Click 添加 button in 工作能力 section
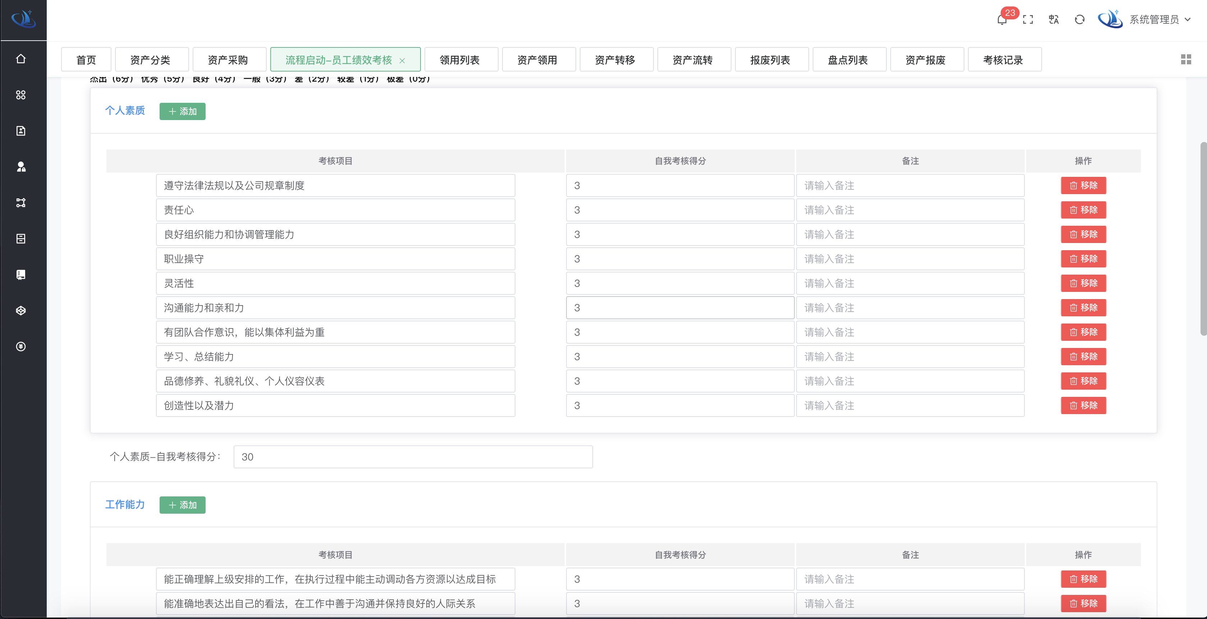 182,505
